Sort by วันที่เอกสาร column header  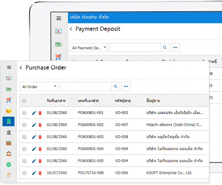[56, 101]
